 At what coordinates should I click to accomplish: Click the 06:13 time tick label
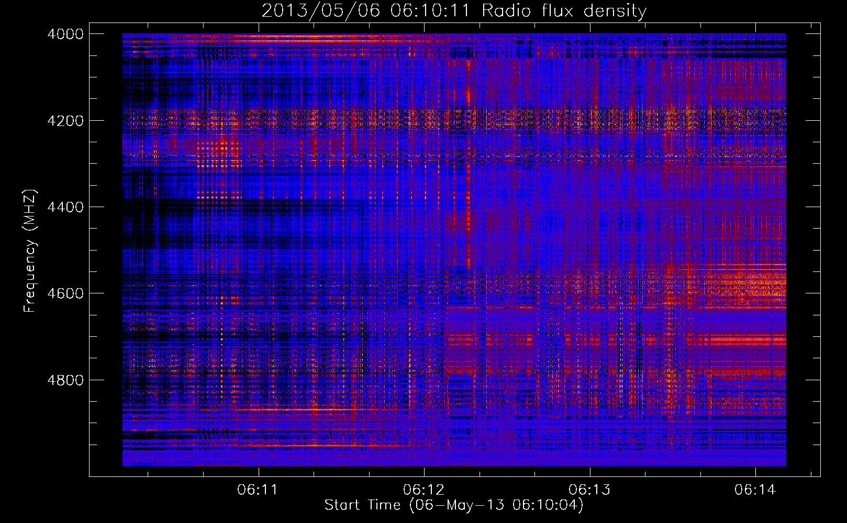click(x=589, y=490)
